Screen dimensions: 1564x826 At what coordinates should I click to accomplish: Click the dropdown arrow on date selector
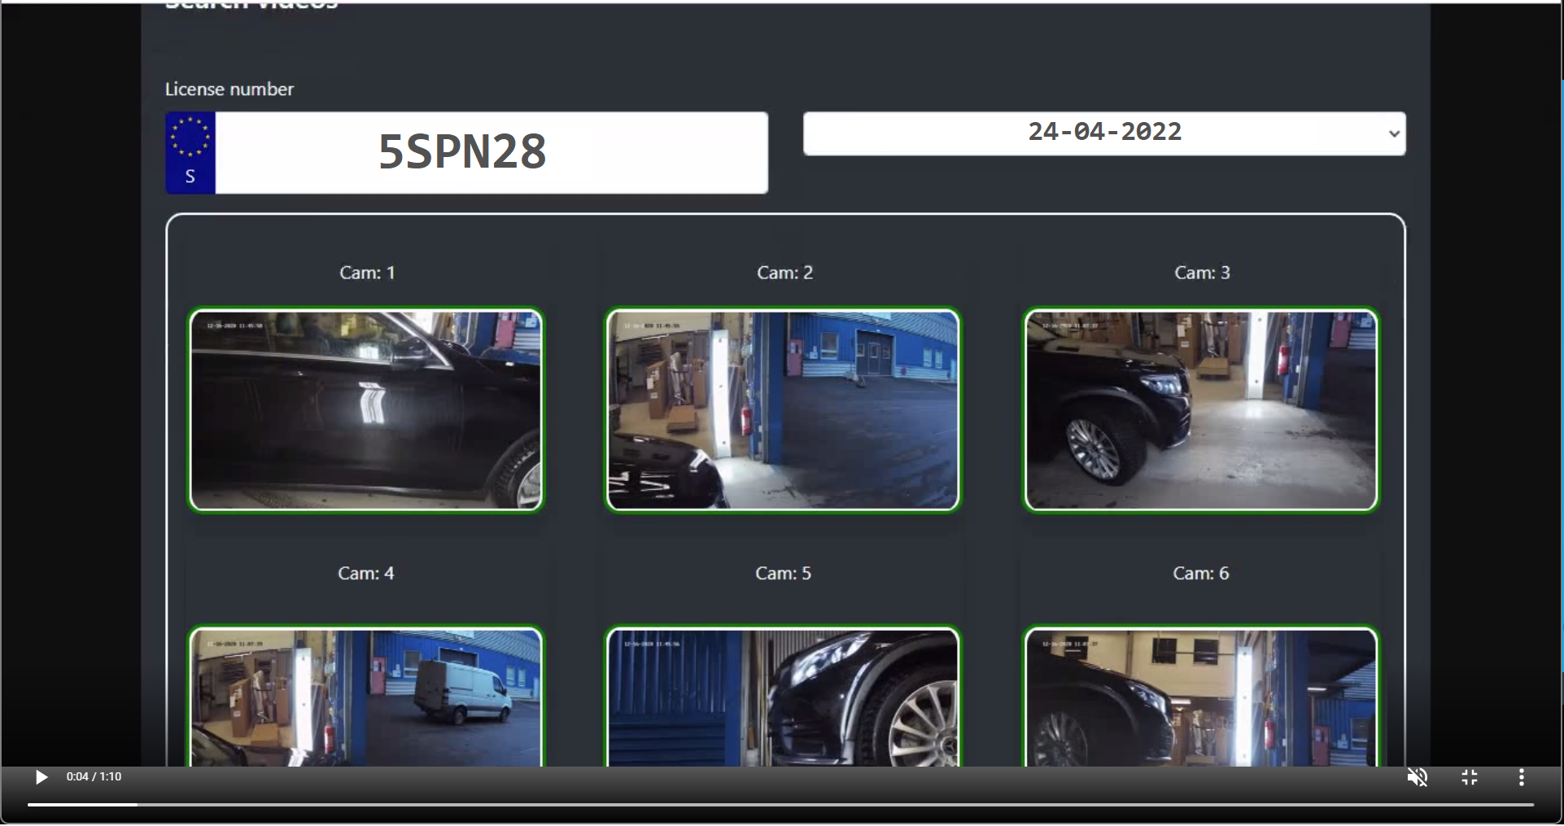click(1394, 134)
